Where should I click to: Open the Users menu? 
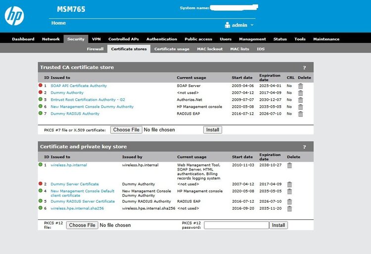click(226, 39)
